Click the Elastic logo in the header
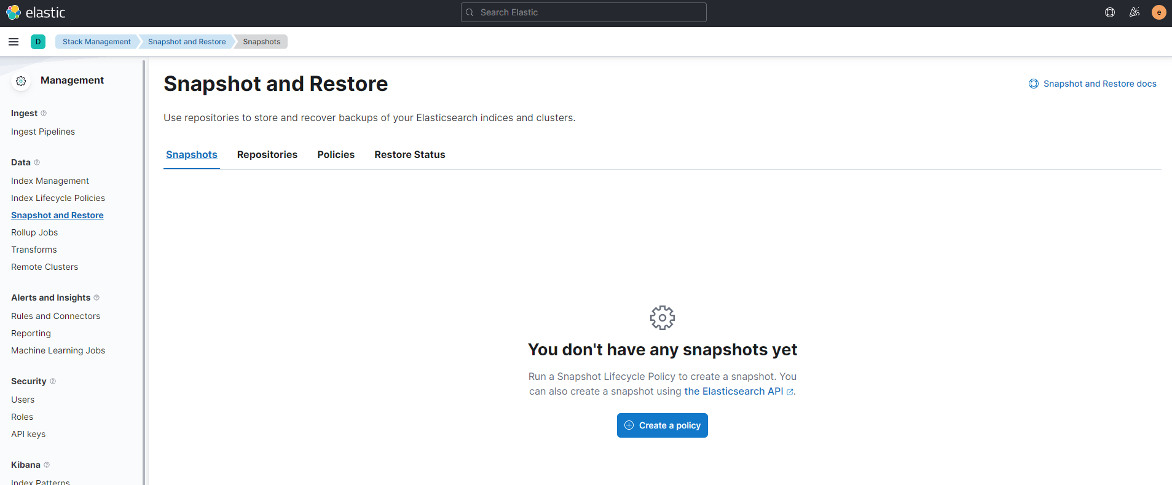 point(36,12)
